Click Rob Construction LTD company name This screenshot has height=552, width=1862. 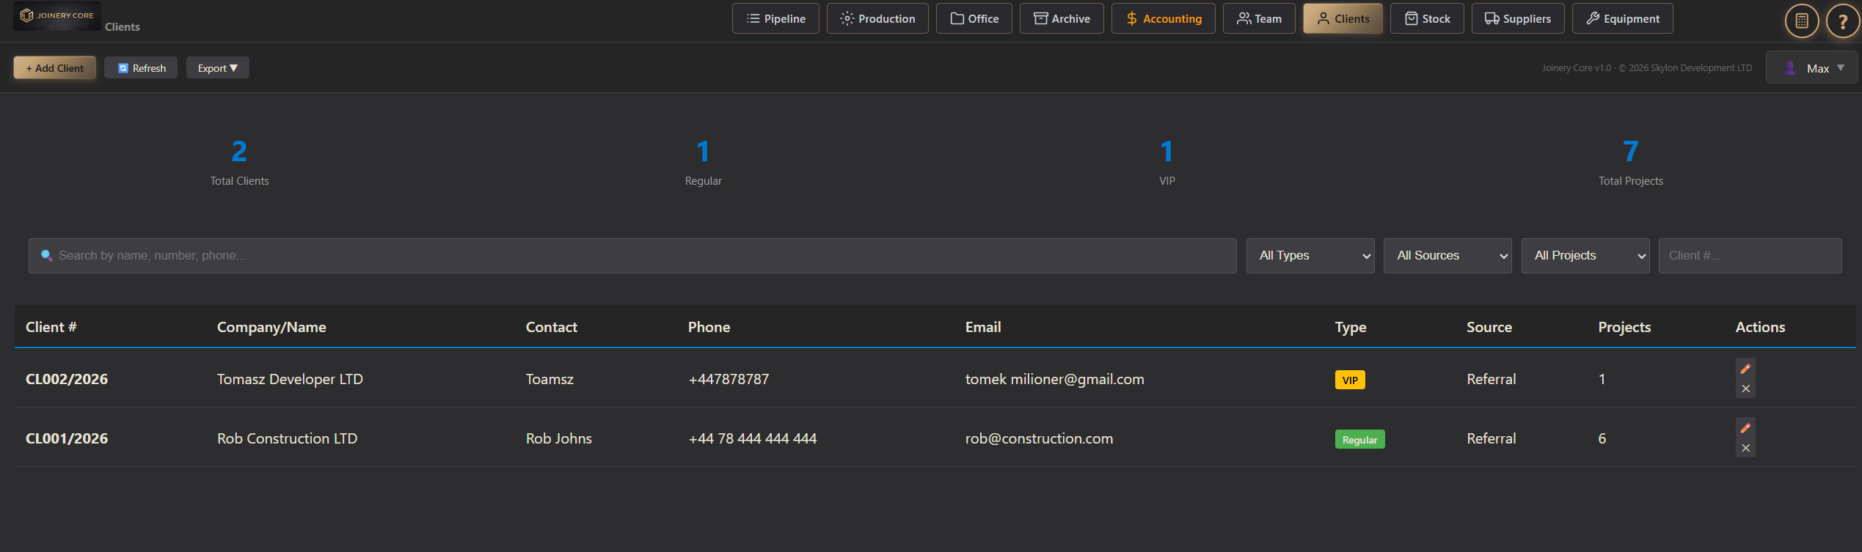tap(287, 438)
